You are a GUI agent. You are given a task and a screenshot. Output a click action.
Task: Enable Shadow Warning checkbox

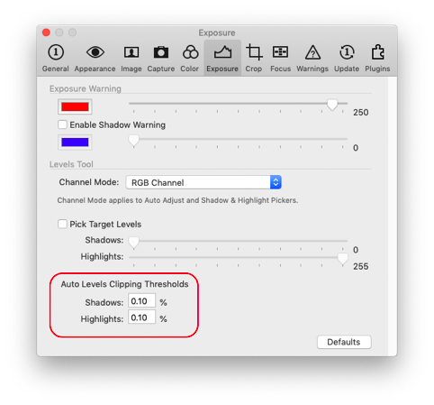(62, 124)
